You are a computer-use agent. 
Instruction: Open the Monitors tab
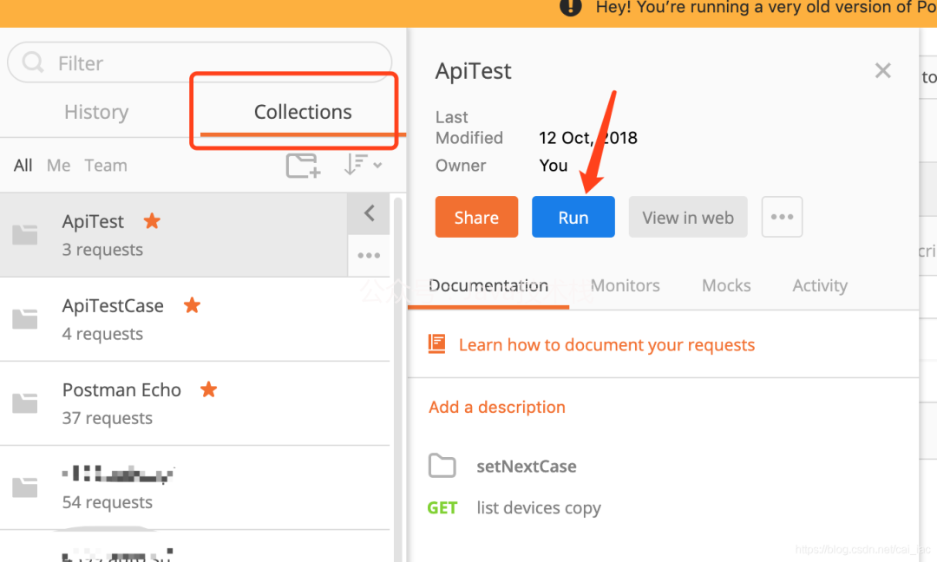(625, 285)
